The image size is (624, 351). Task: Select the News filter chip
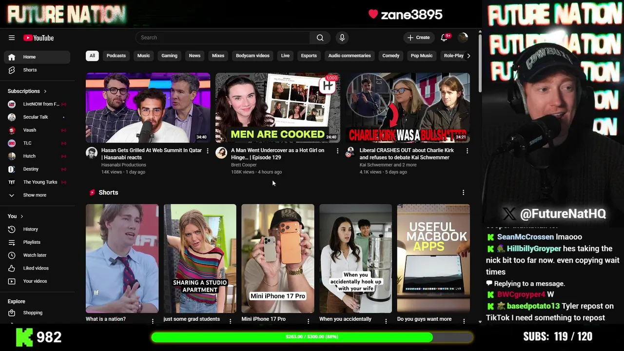195,56
